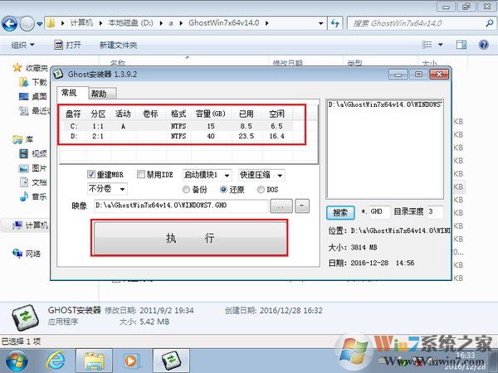Click the browse (...) button for image path

coord(281,206)
